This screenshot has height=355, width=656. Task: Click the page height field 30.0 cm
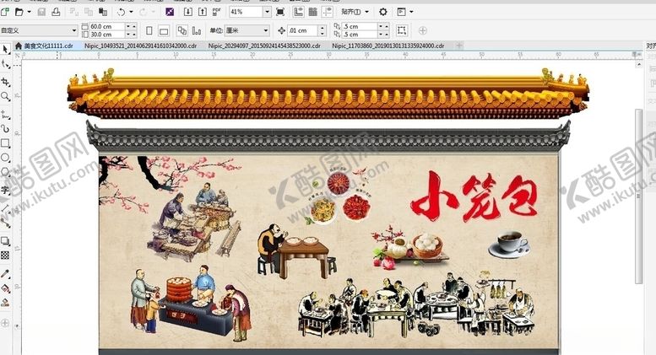[x=106, y=35]
